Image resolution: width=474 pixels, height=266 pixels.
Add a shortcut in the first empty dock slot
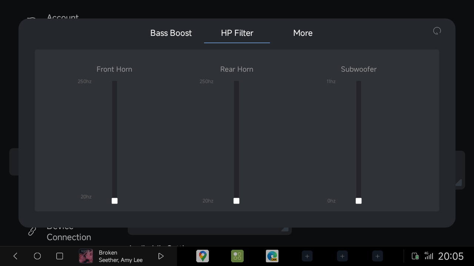[x=307, y=256]
